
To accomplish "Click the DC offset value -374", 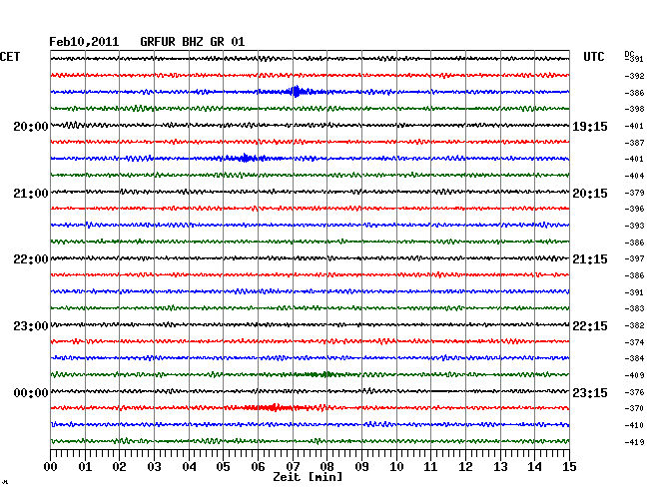I will pos(634,342).
